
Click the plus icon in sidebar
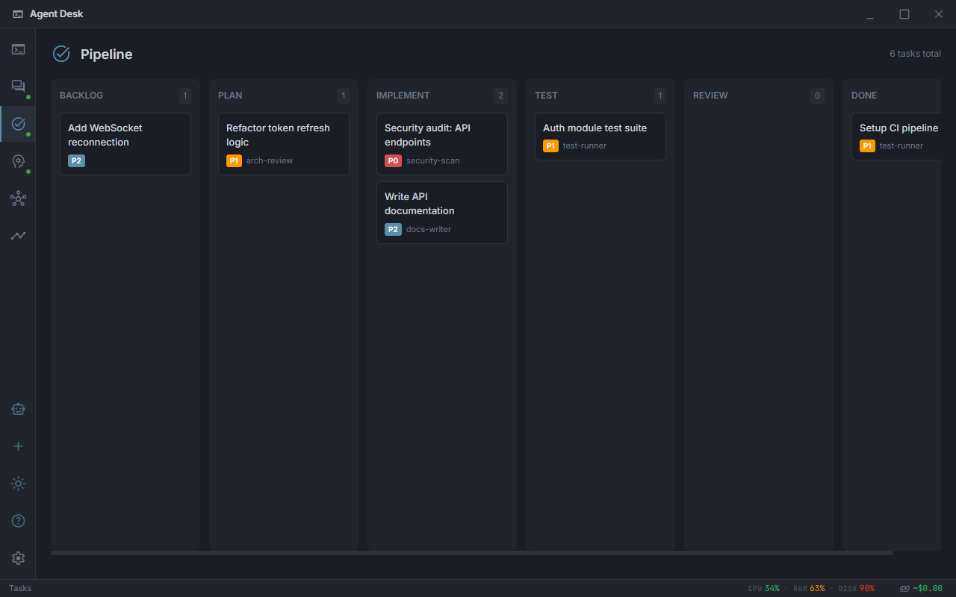click(x=18, y=446)
